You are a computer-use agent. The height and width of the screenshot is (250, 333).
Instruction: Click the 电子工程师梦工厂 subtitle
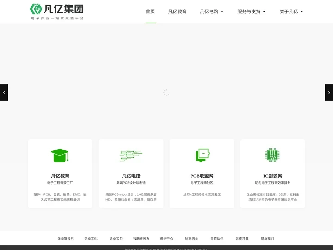click(60, 183)
